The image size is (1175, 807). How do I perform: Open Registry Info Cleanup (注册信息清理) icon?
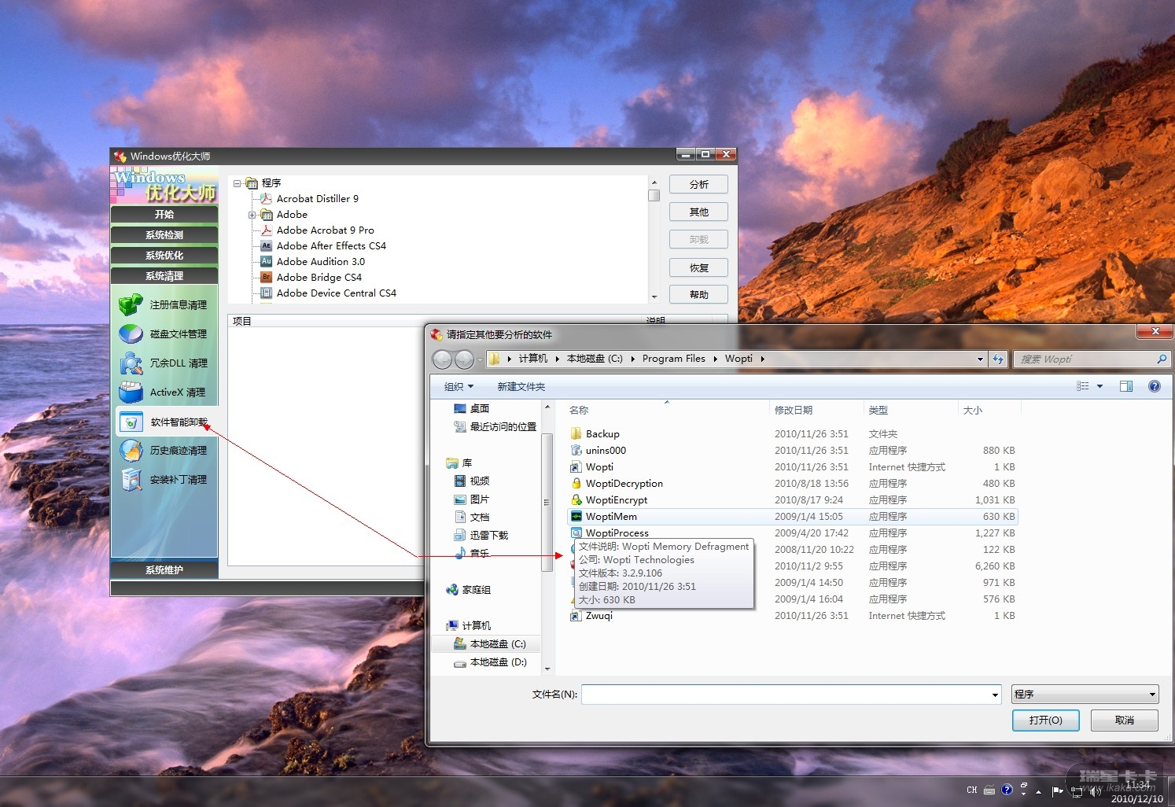tap(131, 304)
